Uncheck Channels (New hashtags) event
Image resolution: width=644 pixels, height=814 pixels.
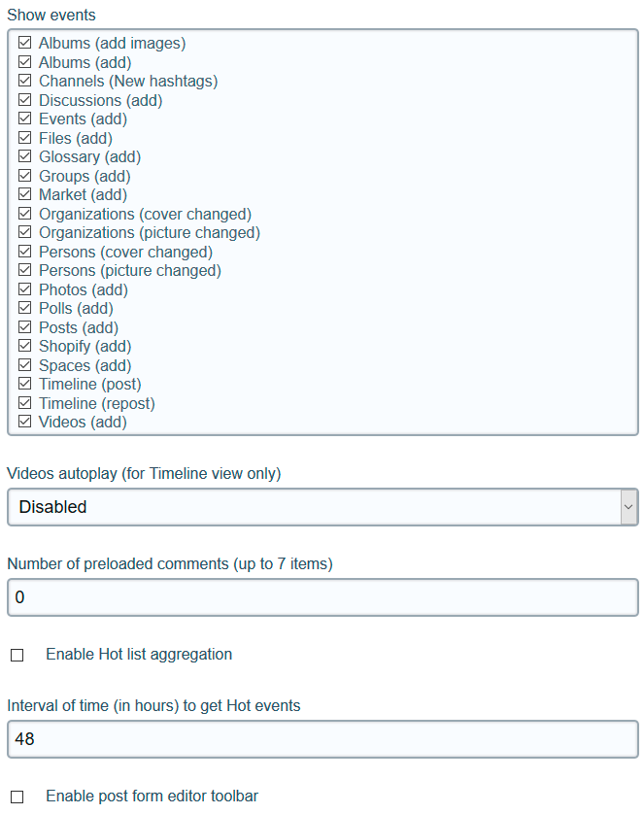click(25, 82)
